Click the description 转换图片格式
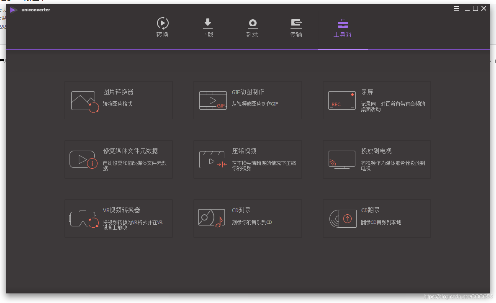The height and width of the screenshot is (303, 496). (x=117, y=104)
